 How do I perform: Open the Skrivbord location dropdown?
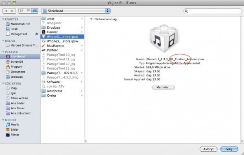coord(76,11)
